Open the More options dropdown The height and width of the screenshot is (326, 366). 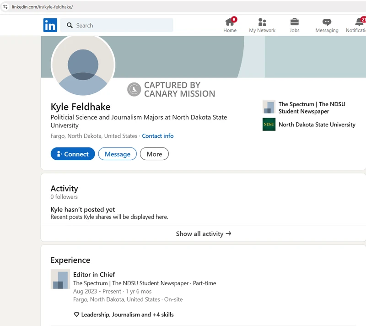[154, 154]
